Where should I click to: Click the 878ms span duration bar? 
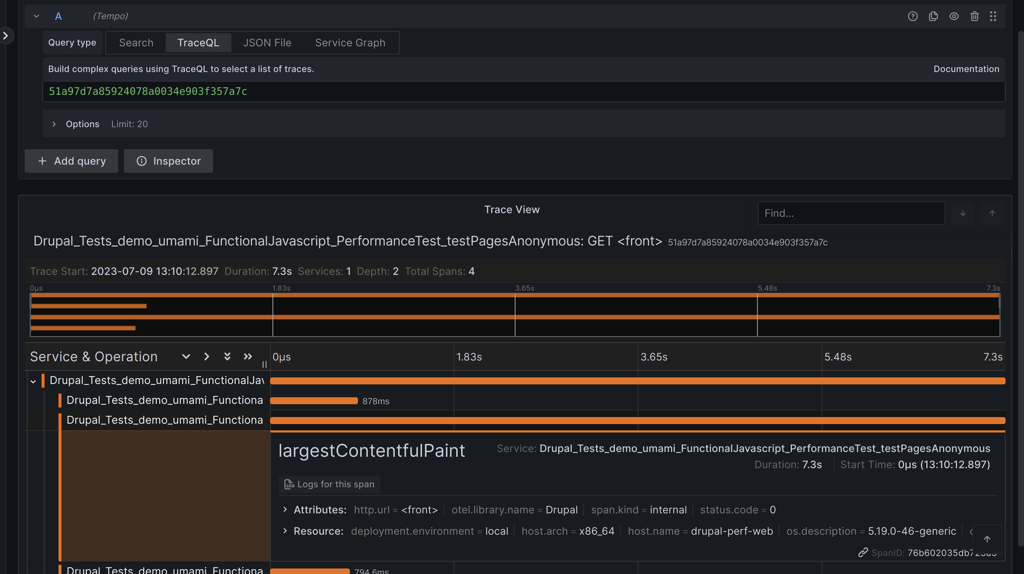(x=314, y=401)
